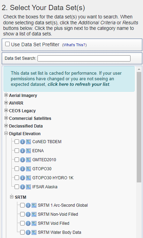This screenshot has height=238, width=143.
Task: Show info for SRTM 1 Arc-Second Global
Action: point(28,205)
